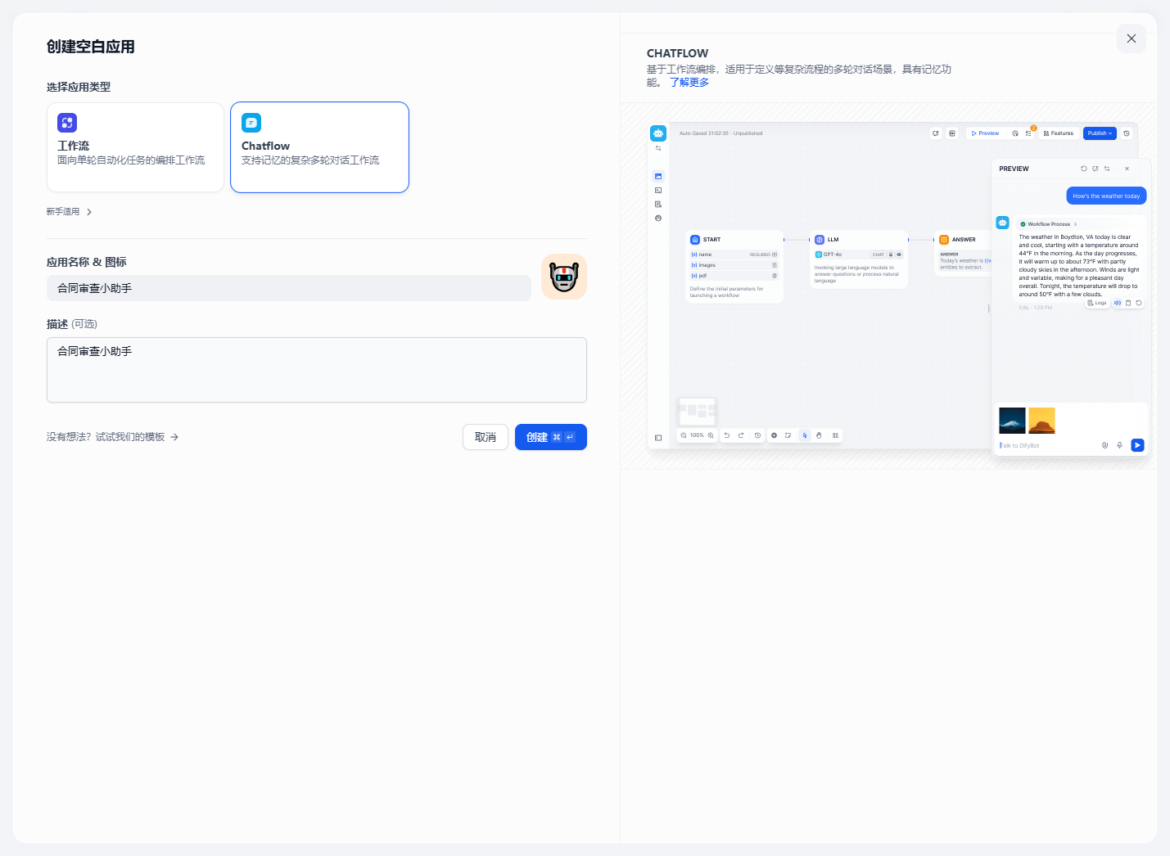Click the 应用名称 & 图标 label

coord(87,262)
